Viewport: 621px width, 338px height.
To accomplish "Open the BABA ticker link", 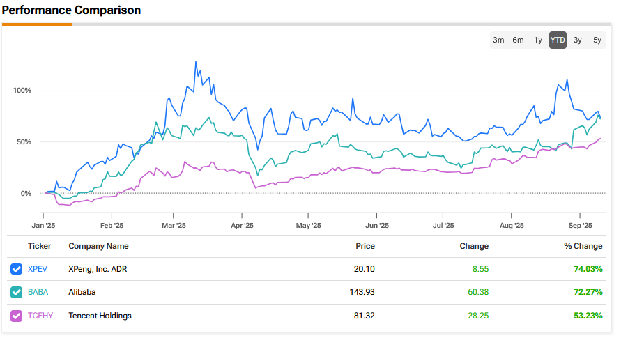I will pyautogui.click(x=38, y=292).
